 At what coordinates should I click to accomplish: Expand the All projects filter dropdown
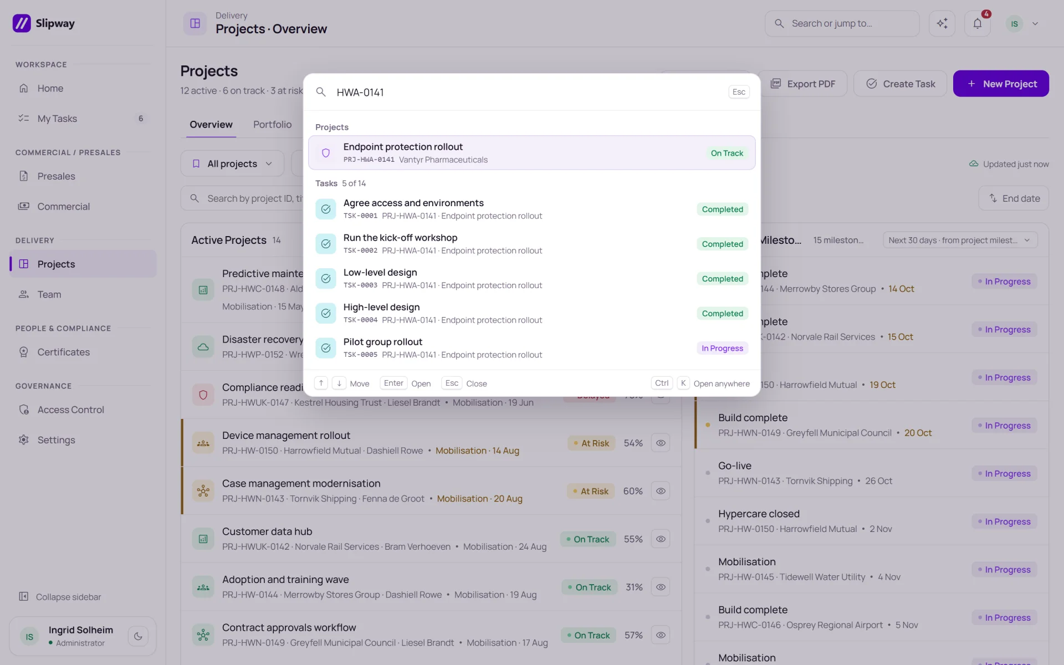click(232, 163)
